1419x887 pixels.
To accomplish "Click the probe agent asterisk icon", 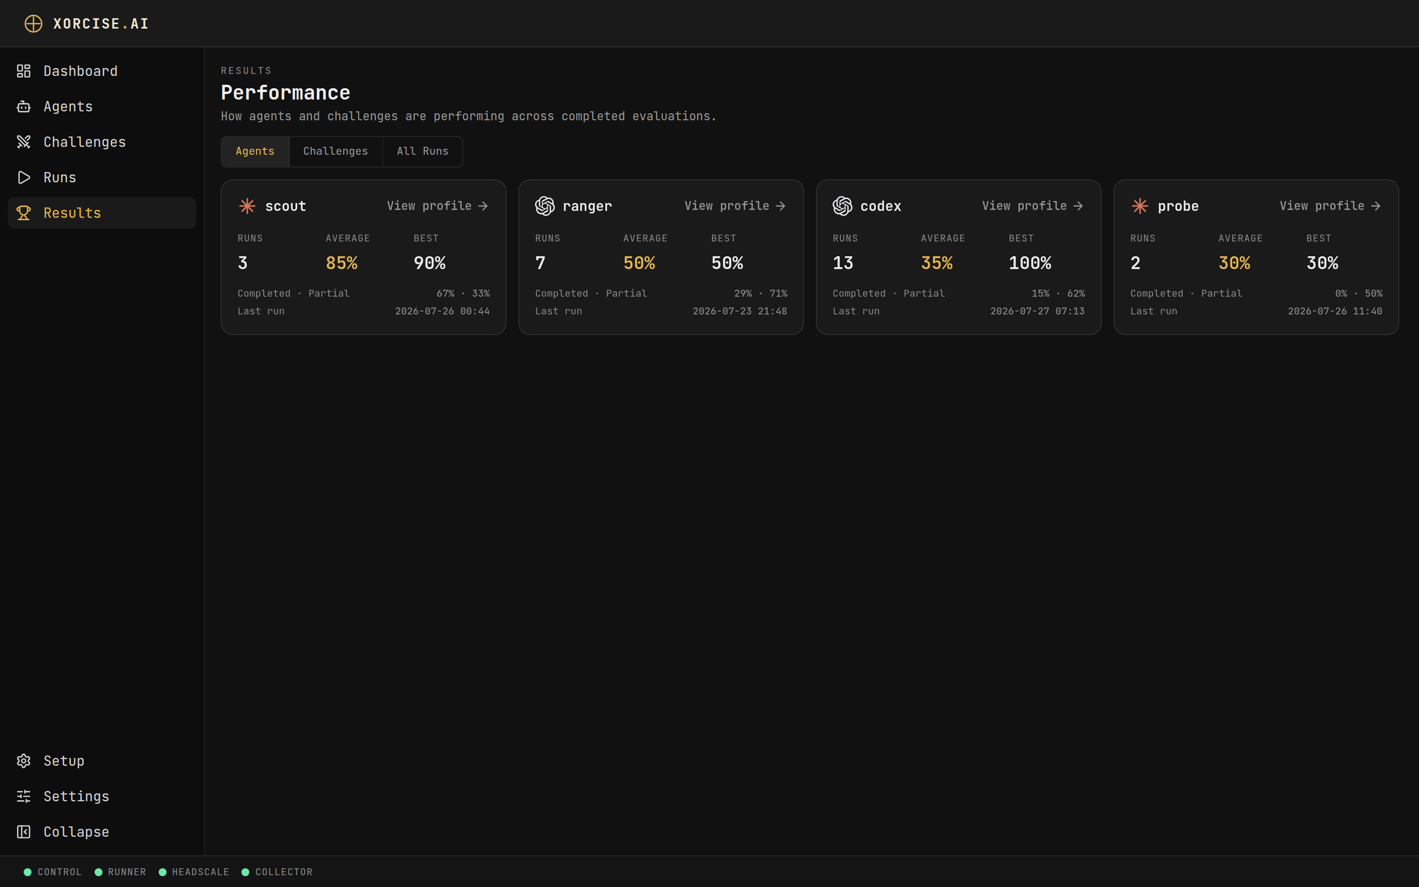I will (x=1140, y=206).
